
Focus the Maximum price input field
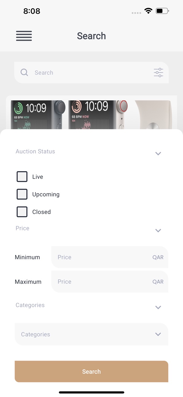110,282
